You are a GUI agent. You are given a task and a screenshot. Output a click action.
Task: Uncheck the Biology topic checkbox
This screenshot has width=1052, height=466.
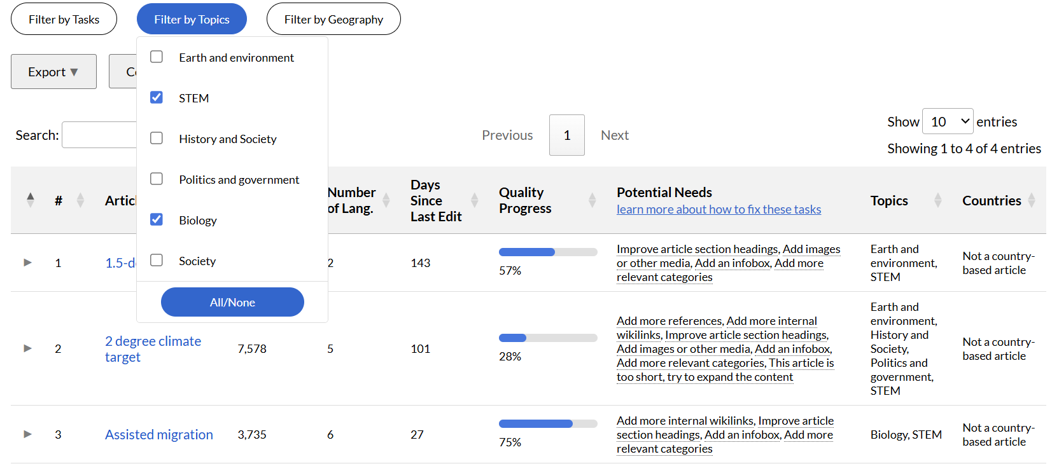[x=157, y=220]
